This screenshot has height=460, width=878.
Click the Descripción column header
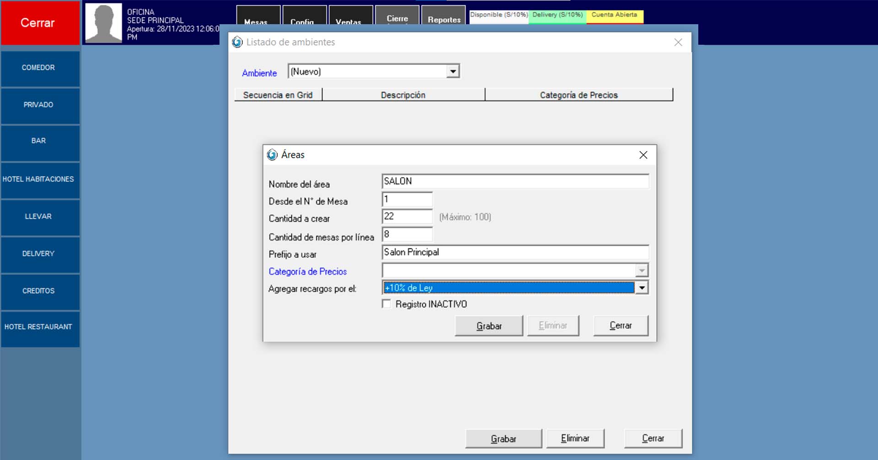coord(403,95)
